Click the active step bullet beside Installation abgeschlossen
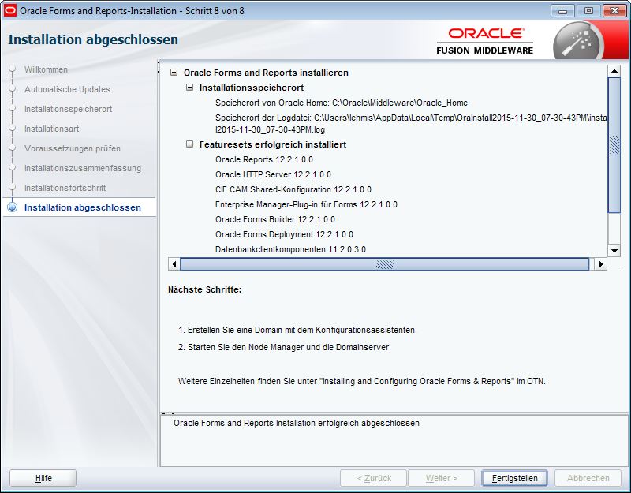This screenshot has height=493, width=631. pyautogui.click(x=12, y=207)
